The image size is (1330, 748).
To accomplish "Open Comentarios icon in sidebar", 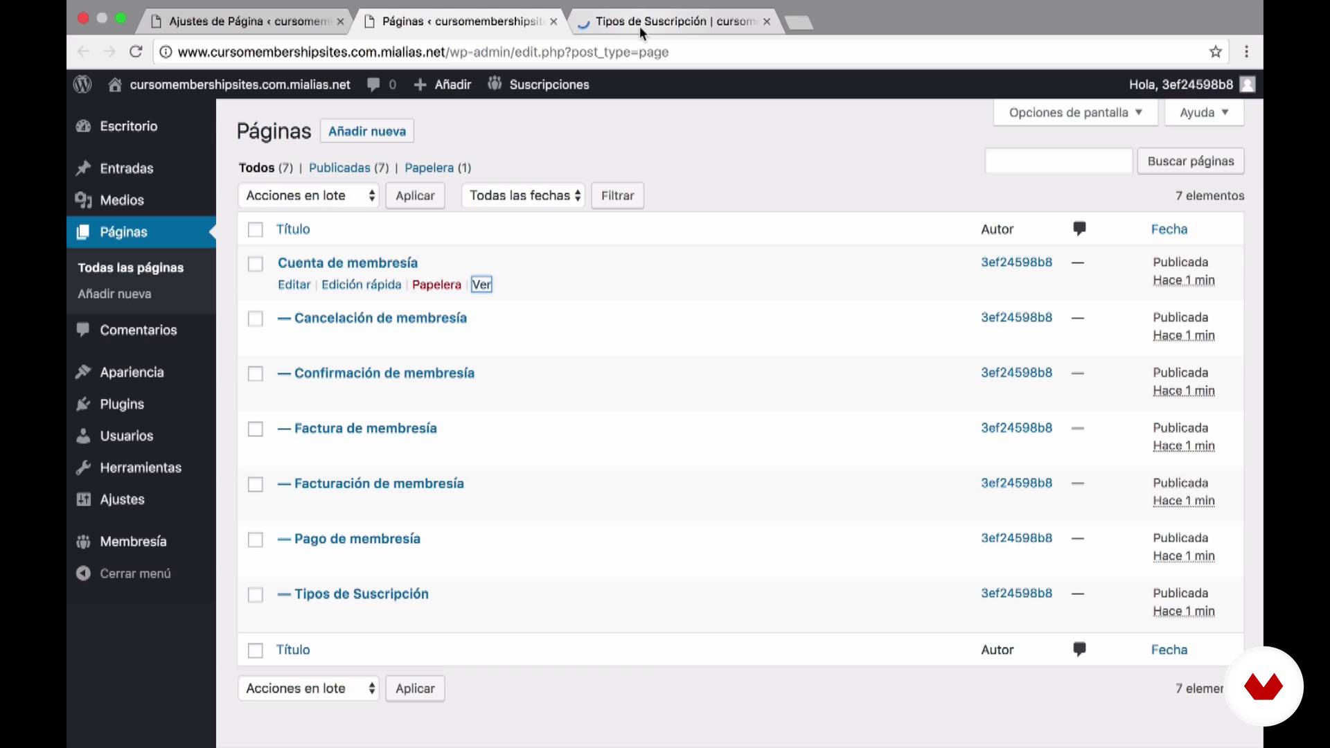I will pos(84,330).
